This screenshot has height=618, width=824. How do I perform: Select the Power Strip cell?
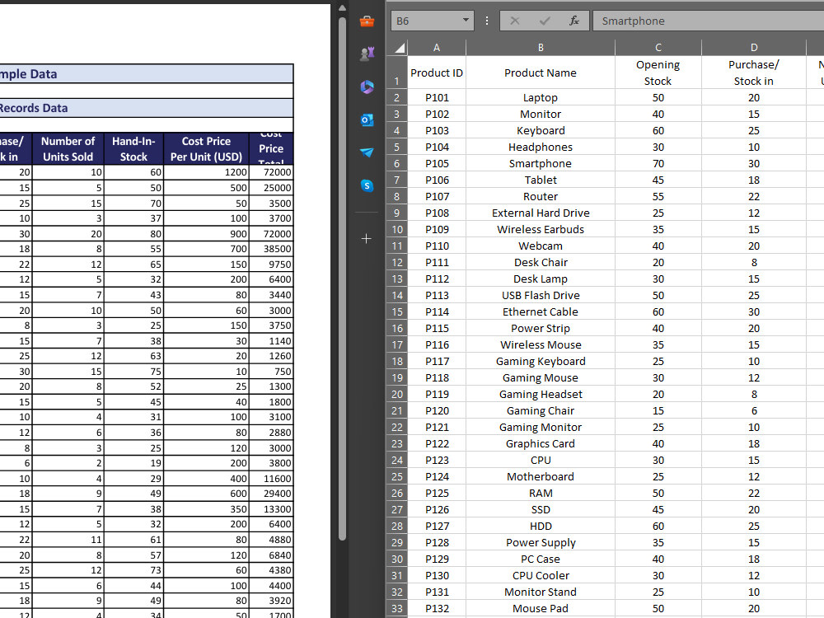click(541, 328)
